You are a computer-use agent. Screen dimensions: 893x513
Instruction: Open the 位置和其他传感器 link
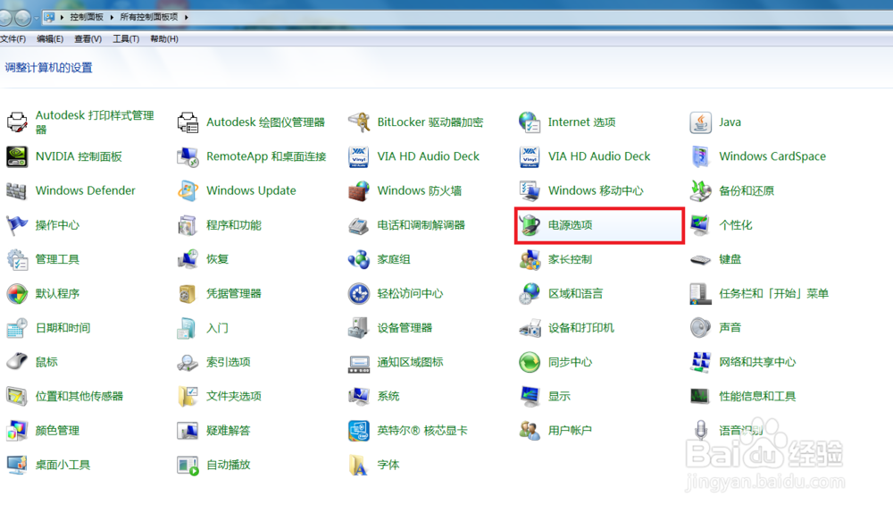coord(79,396)
